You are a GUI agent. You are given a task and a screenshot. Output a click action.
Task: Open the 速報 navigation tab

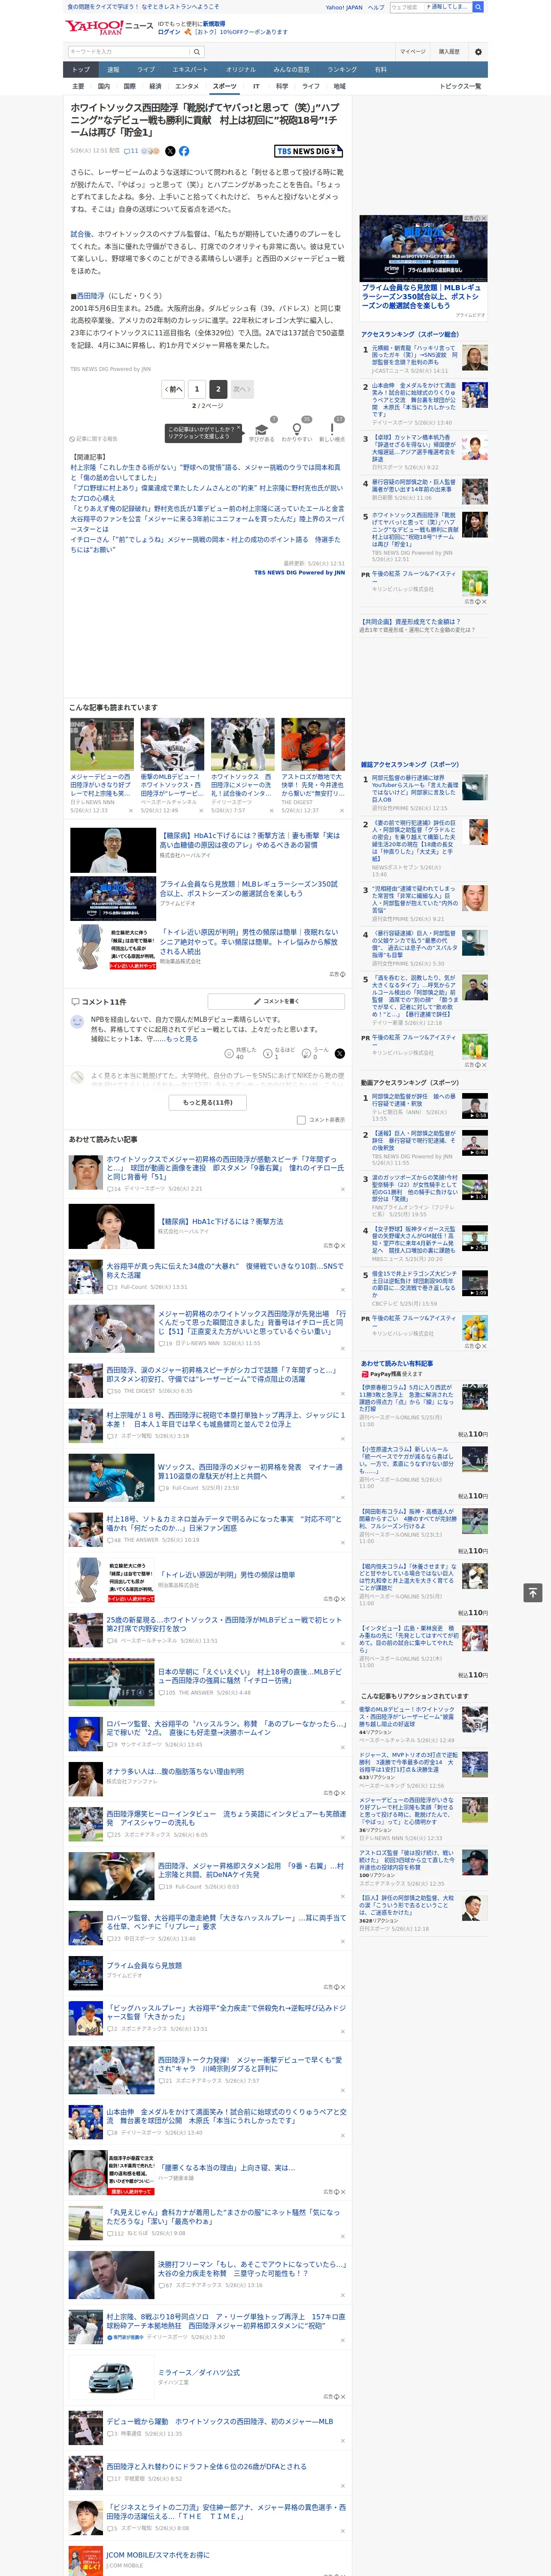coord(113,70)
